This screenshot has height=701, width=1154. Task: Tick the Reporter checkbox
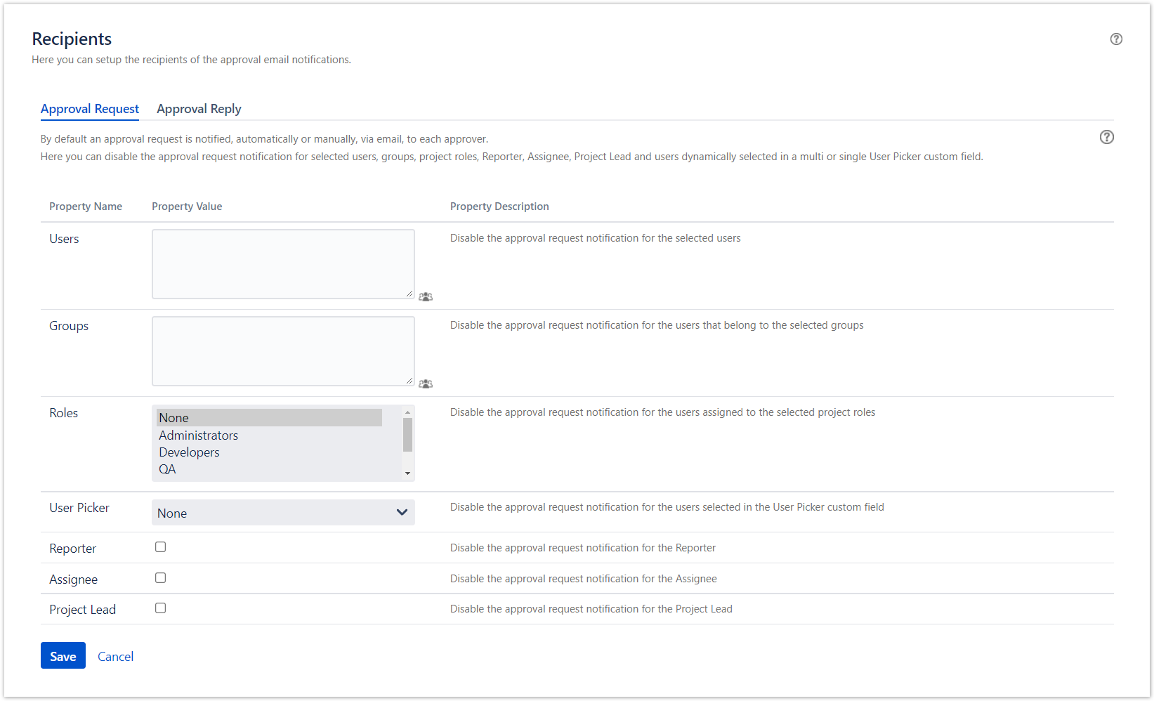pyautogui.click(x=161, y=547)
